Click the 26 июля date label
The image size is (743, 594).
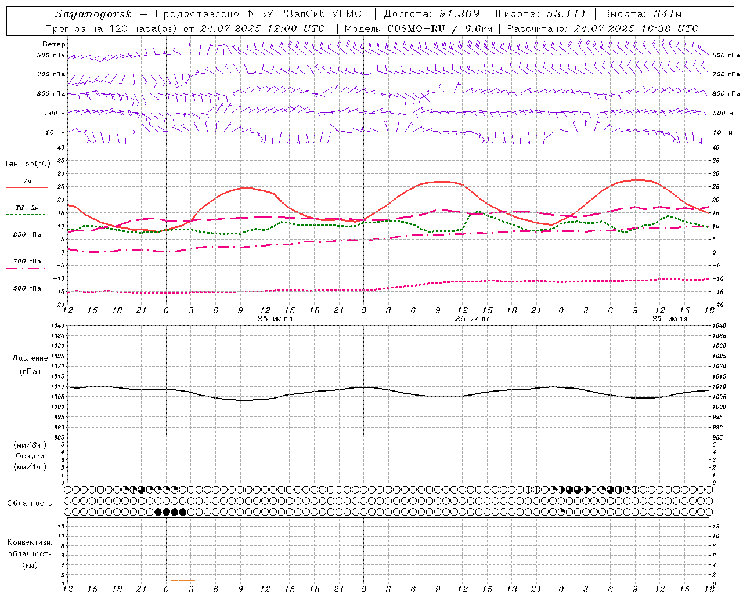point(472,319)
